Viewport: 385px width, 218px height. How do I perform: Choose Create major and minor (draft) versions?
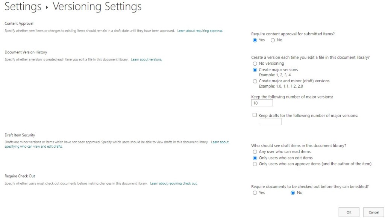255,81
